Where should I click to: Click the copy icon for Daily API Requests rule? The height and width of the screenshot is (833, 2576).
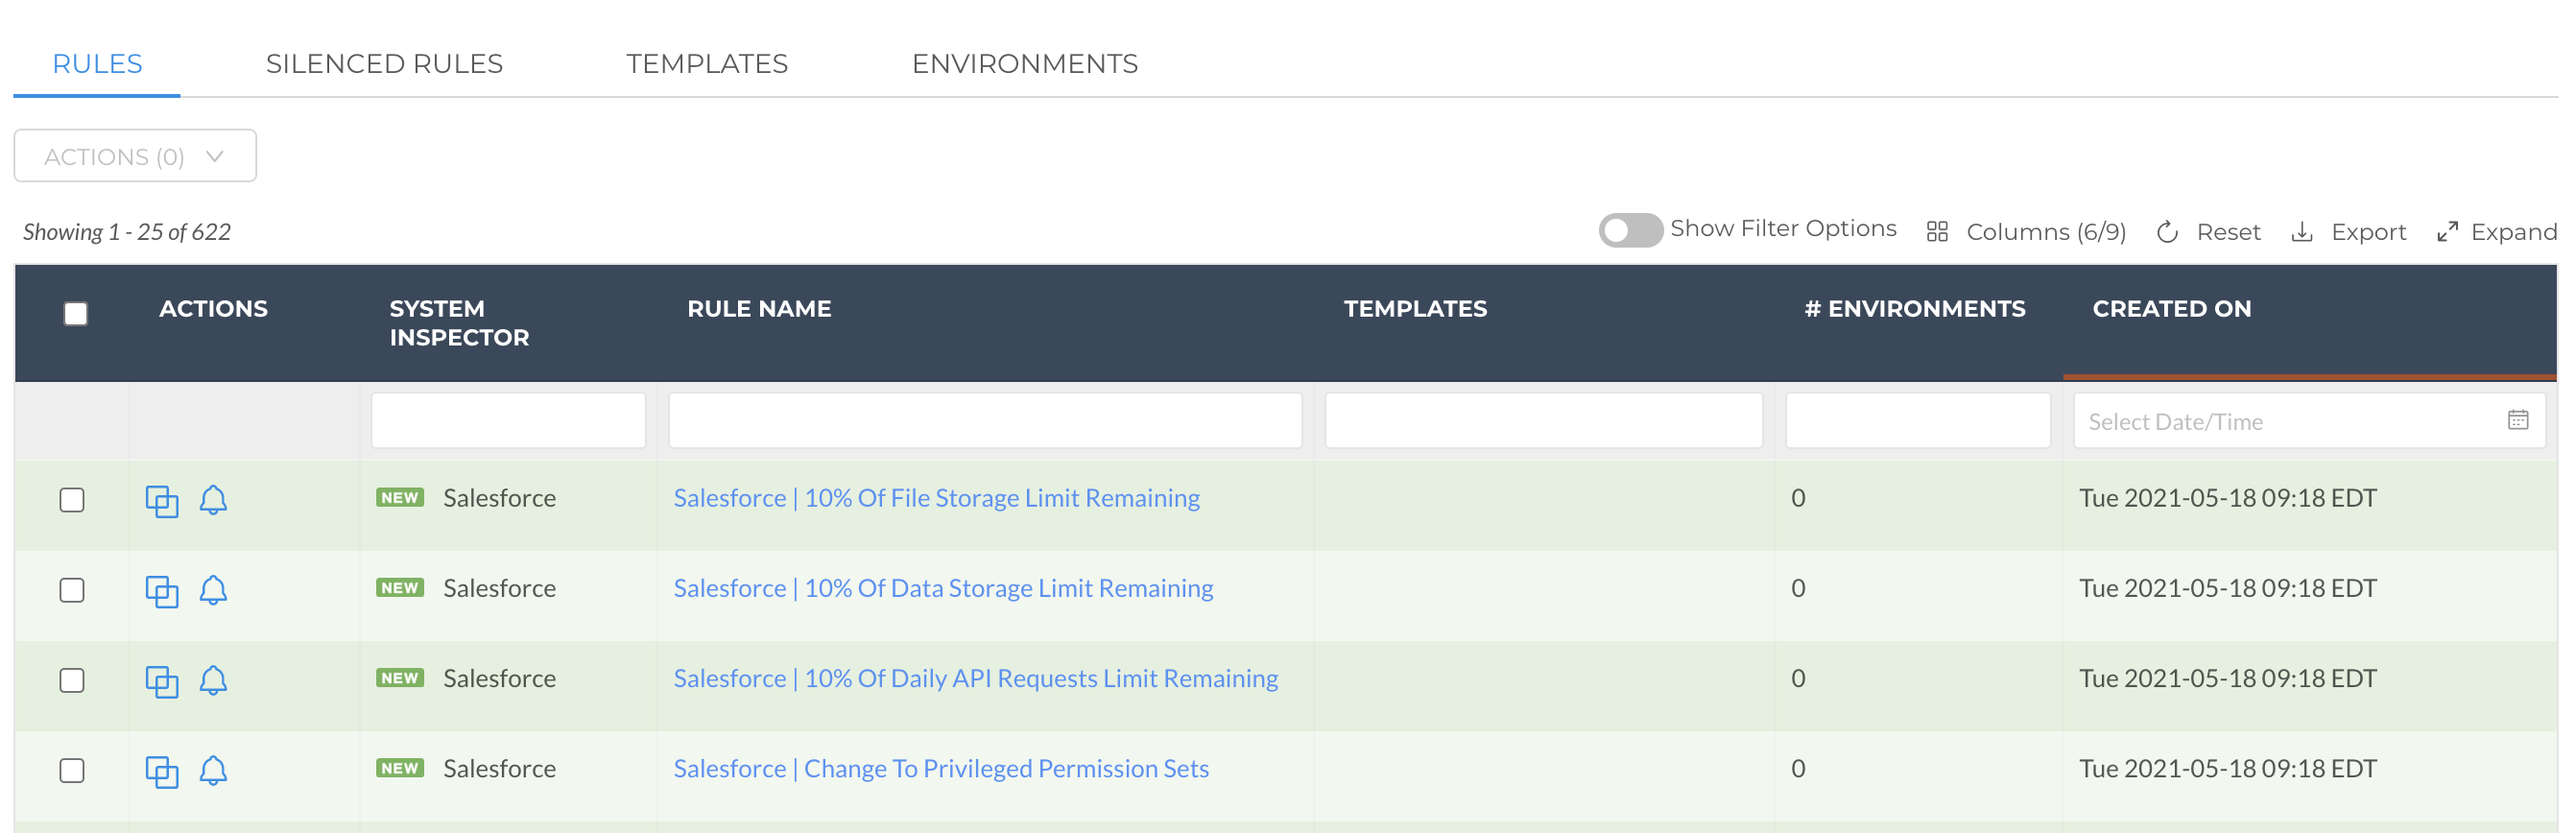[x=162, y=681]
